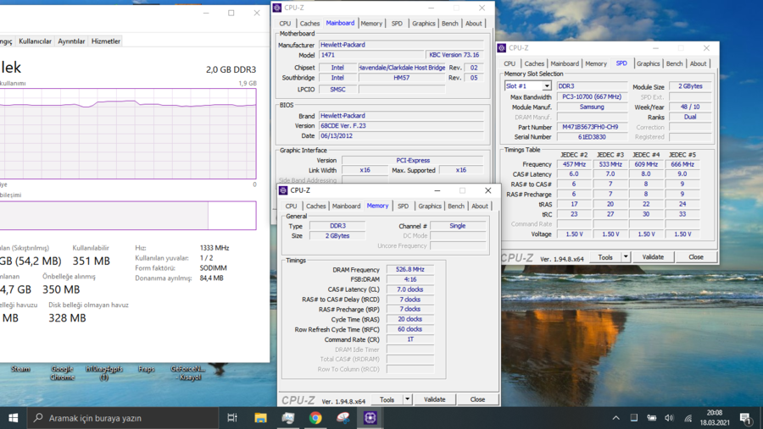Click the Close button in Memory window footer
Screen dimensions: 763x429
pyautogui.click(x=477, y=399)
